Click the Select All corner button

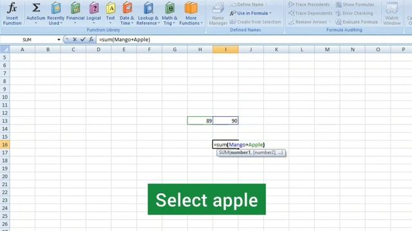click(x=5, y=49)
